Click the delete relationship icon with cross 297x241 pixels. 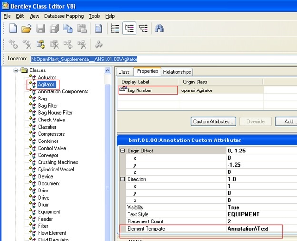[82, 44]
